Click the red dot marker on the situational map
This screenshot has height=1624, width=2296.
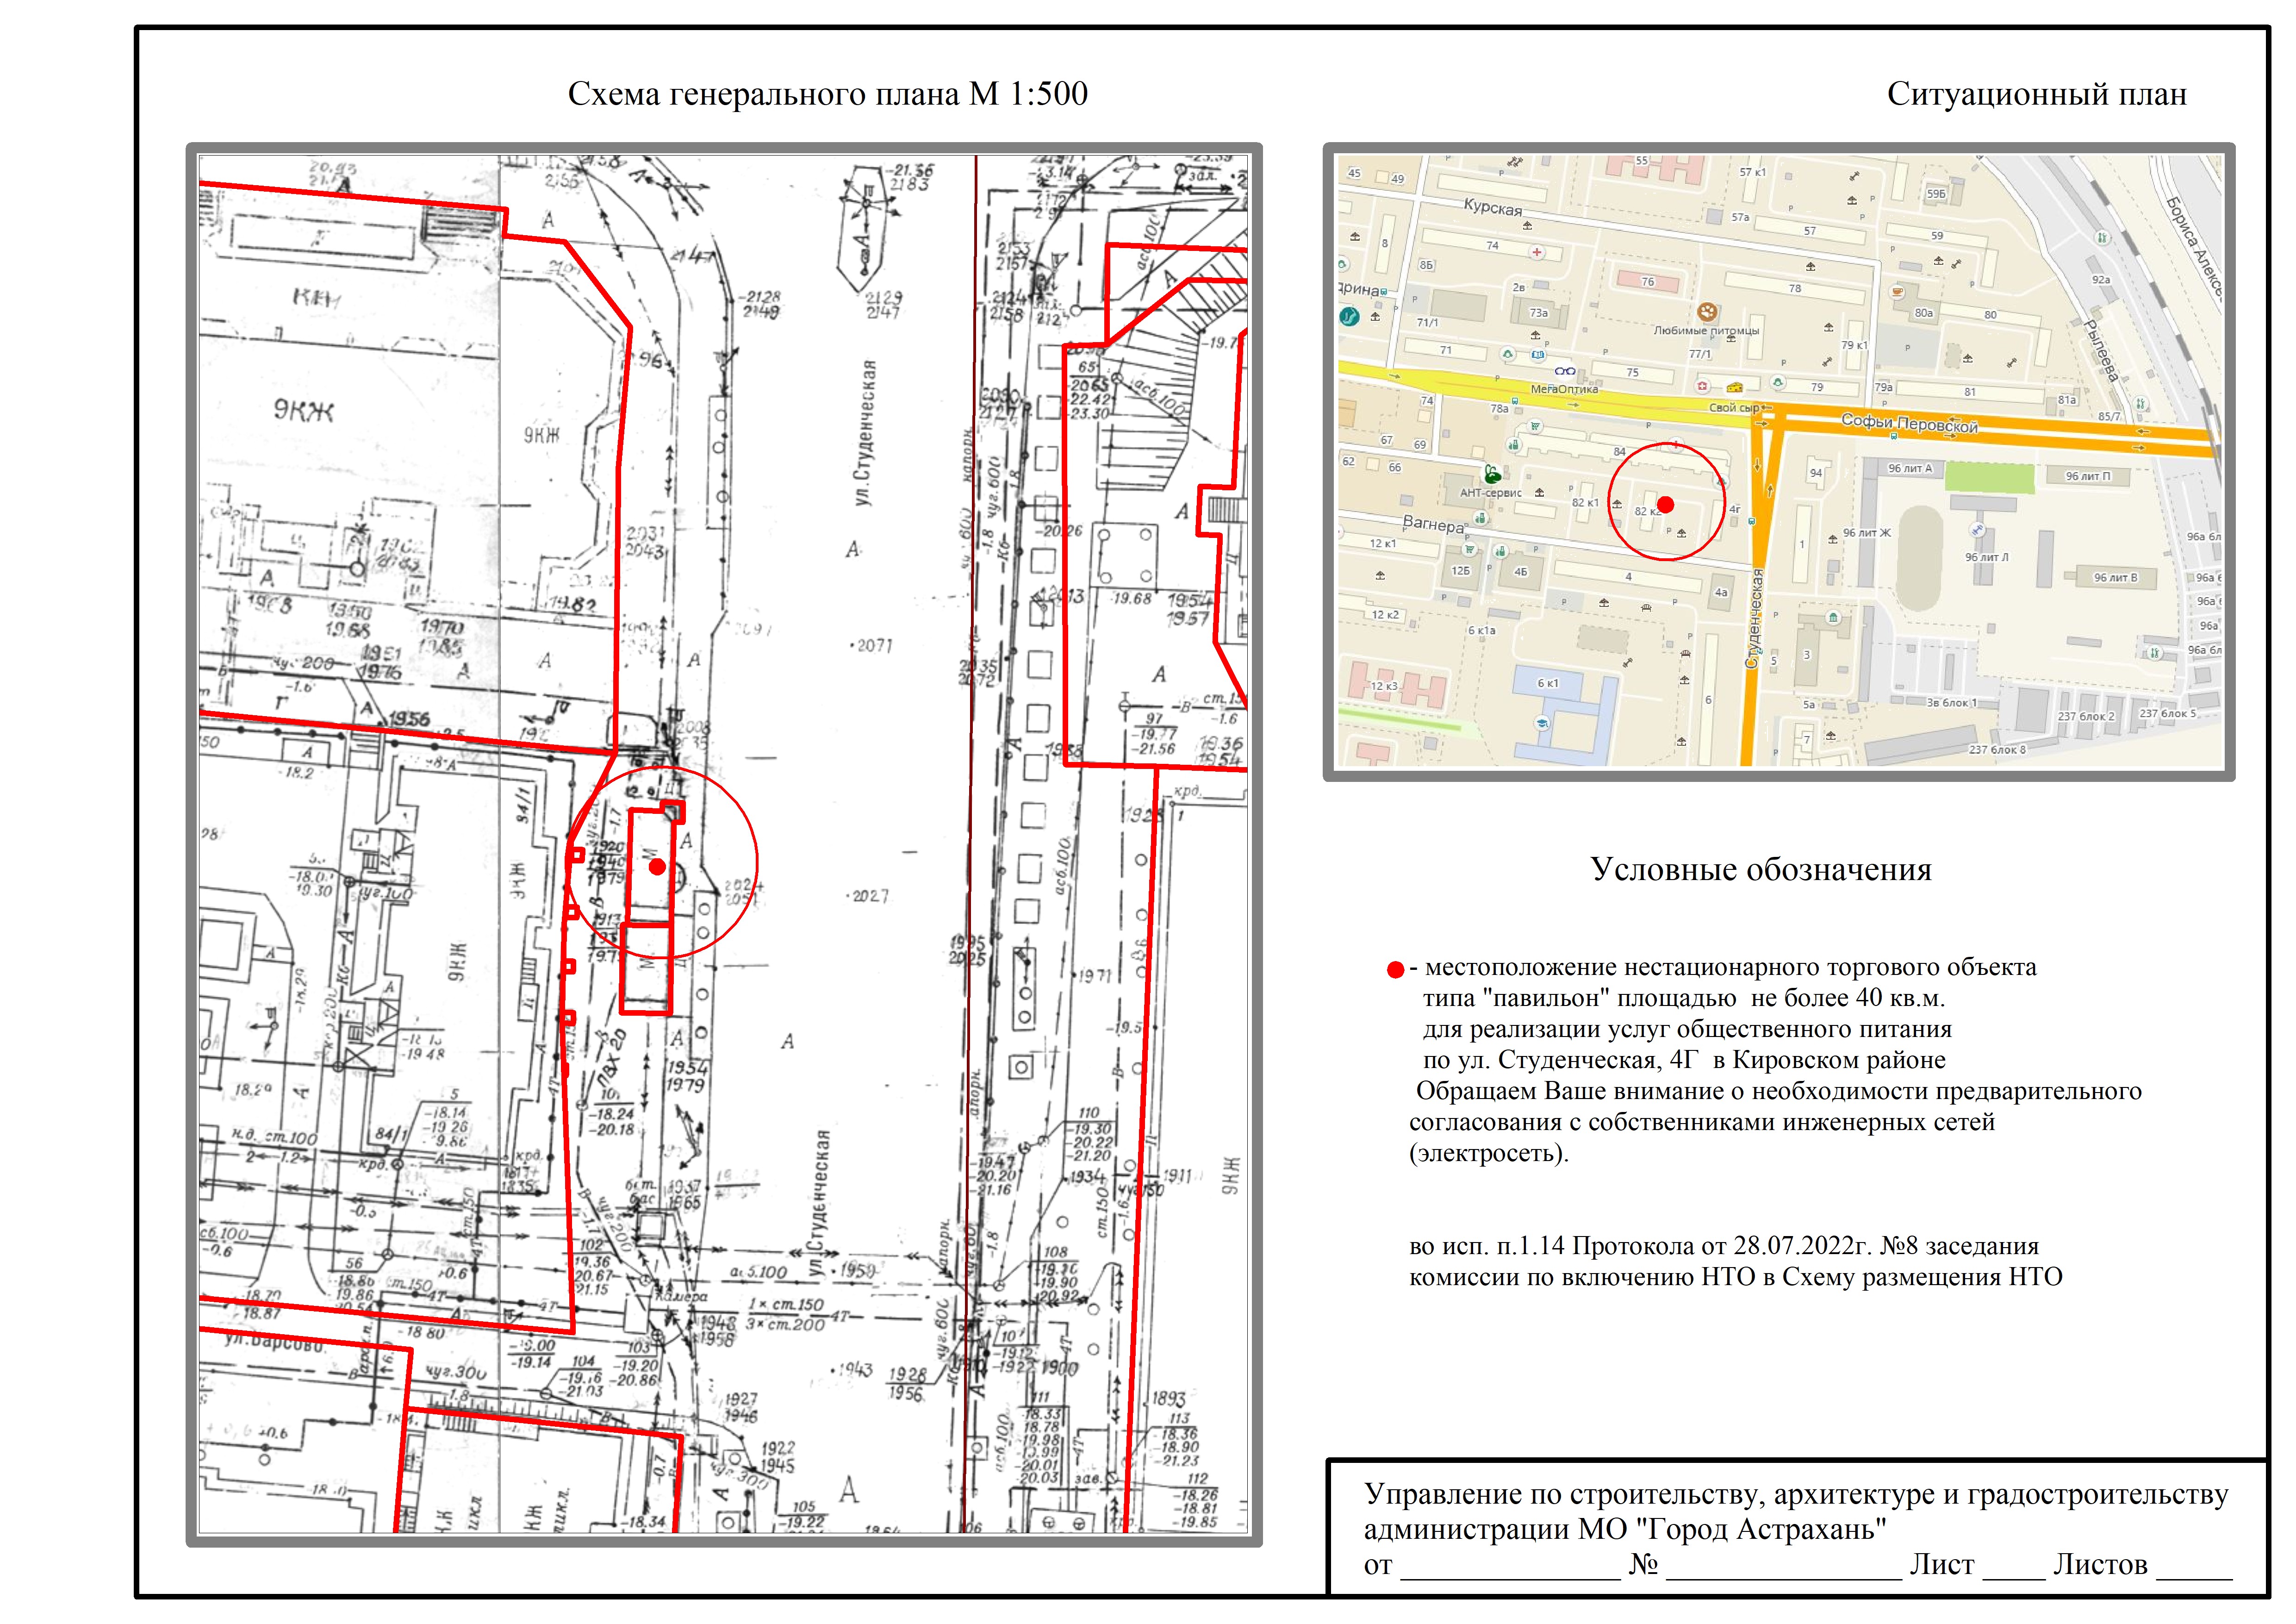pyautogui.click(x=1665, y=504)
